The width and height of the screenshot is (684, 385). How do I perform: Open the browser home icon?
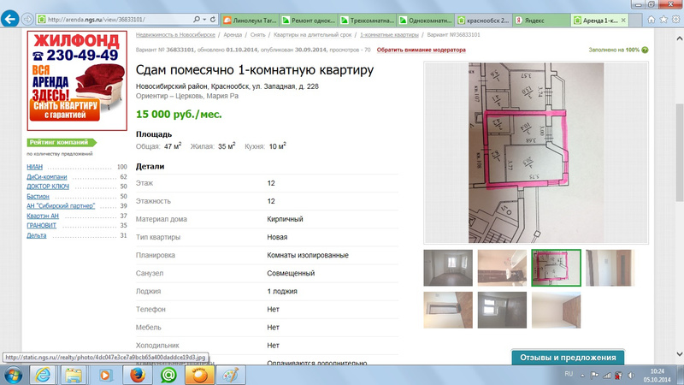click(651, 20)
